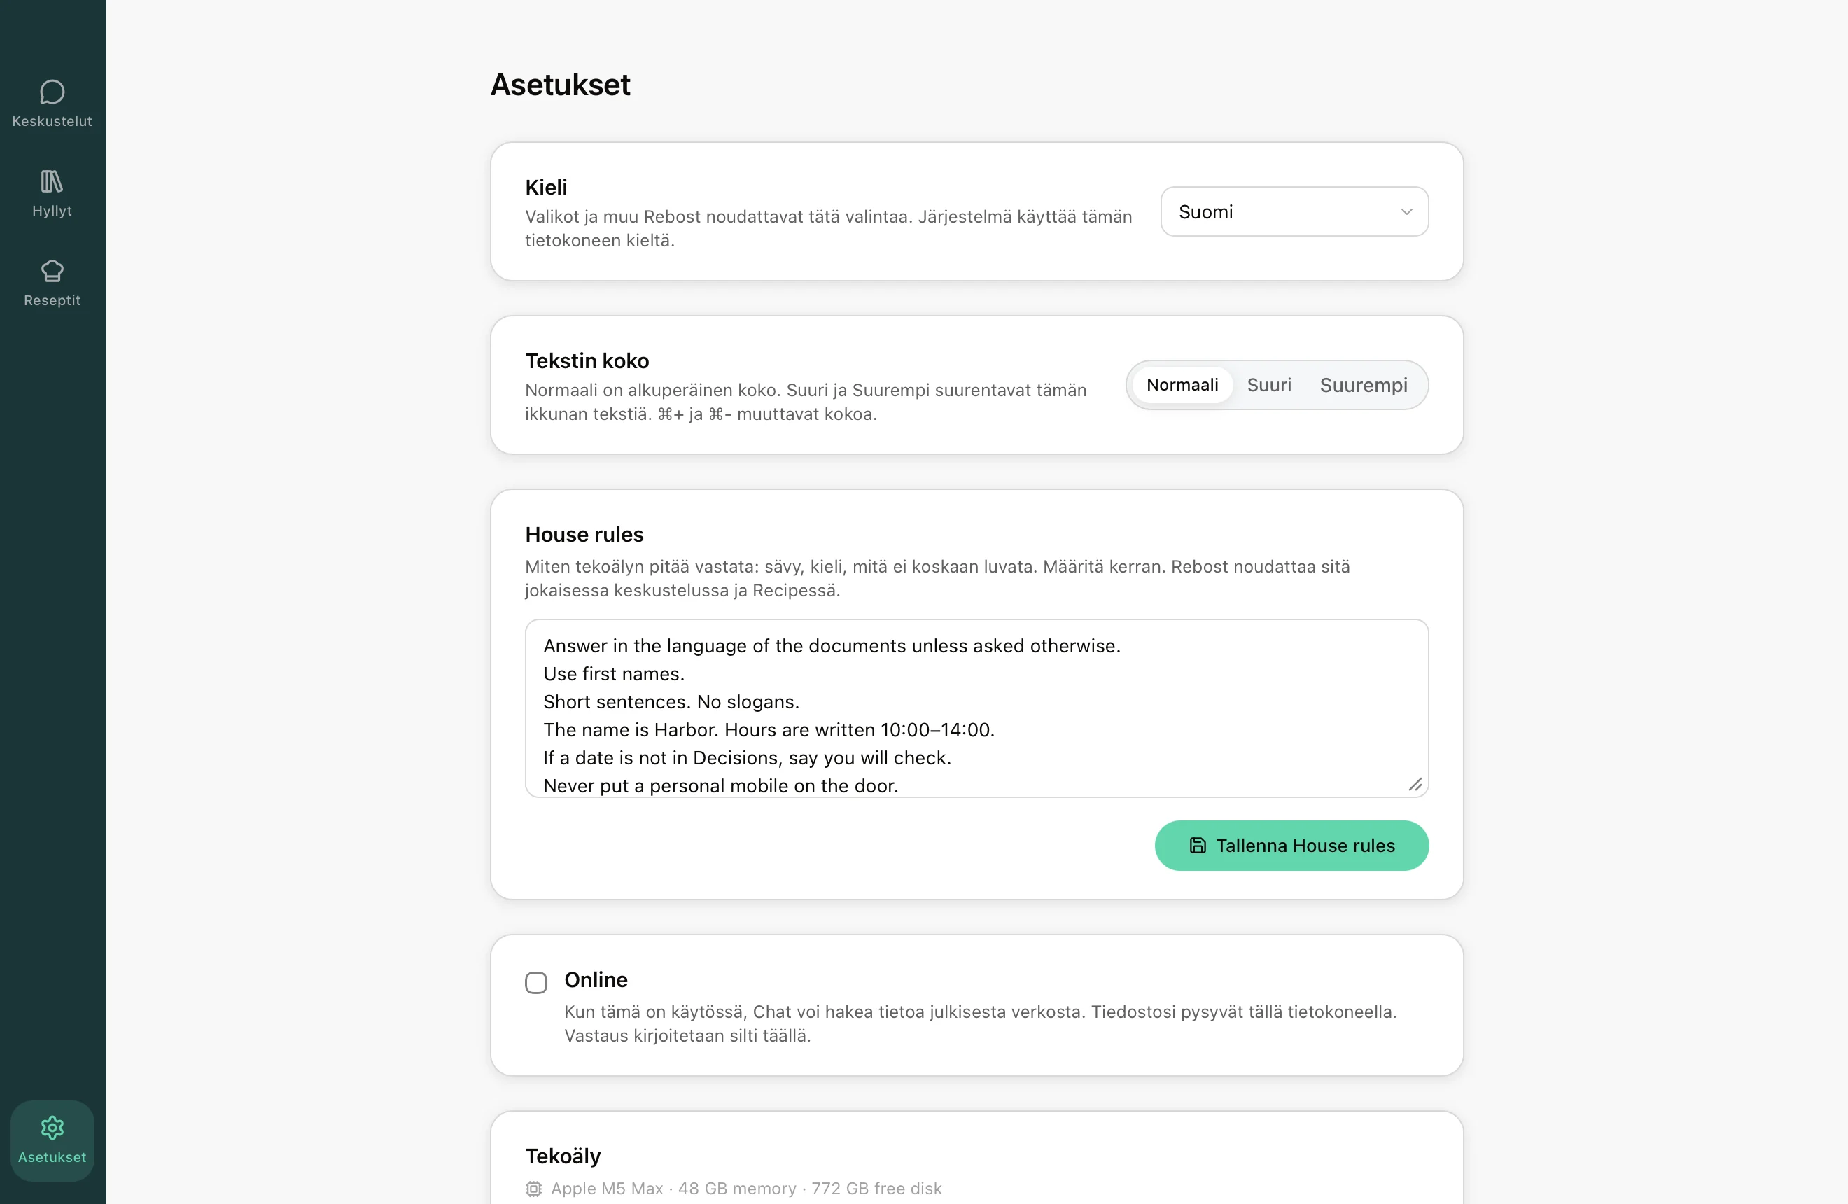
Task: Open Keskustelut chat bubble icon
Action: point(52,92)
